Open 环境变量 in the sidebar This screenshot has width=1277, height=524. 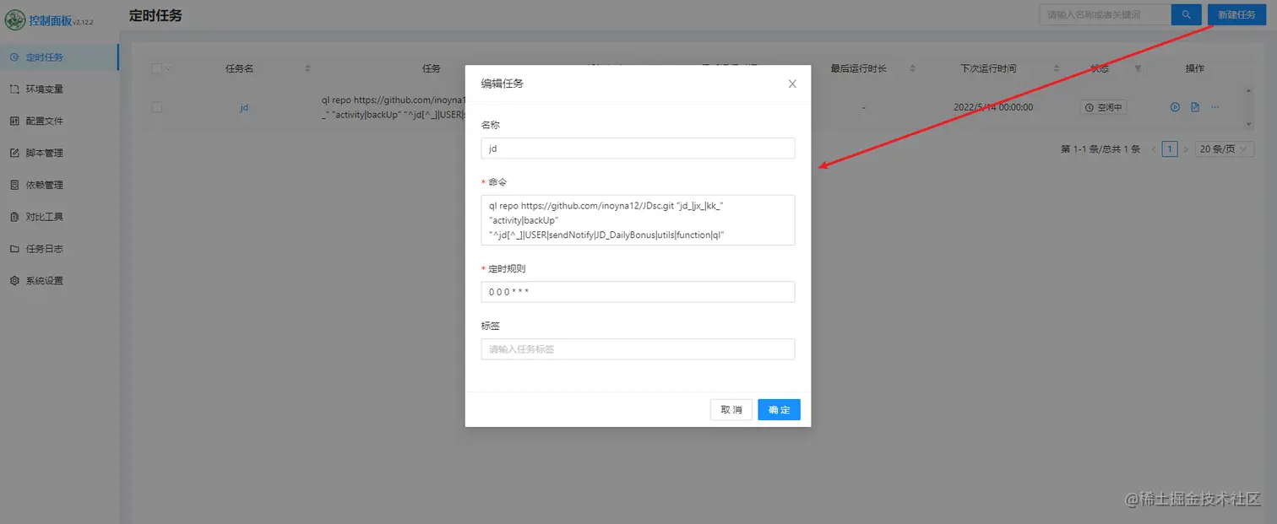[x=59, y=89]
